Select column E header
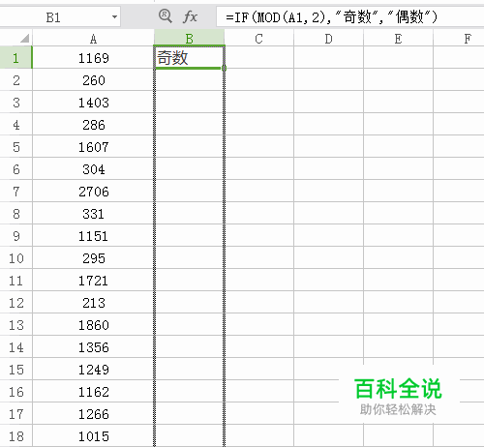Viewport: 484px width, 447px height. pos(398,39)
